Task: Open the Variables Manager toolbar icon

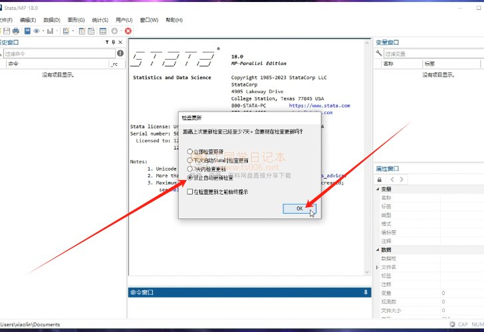Action: pyautogui.click(x=103, y=31)
